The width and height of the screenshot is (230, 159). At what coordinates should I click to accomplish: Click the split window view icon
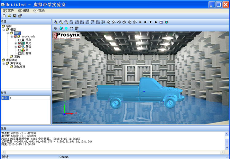pyautogui.click(x=161, y=22)
